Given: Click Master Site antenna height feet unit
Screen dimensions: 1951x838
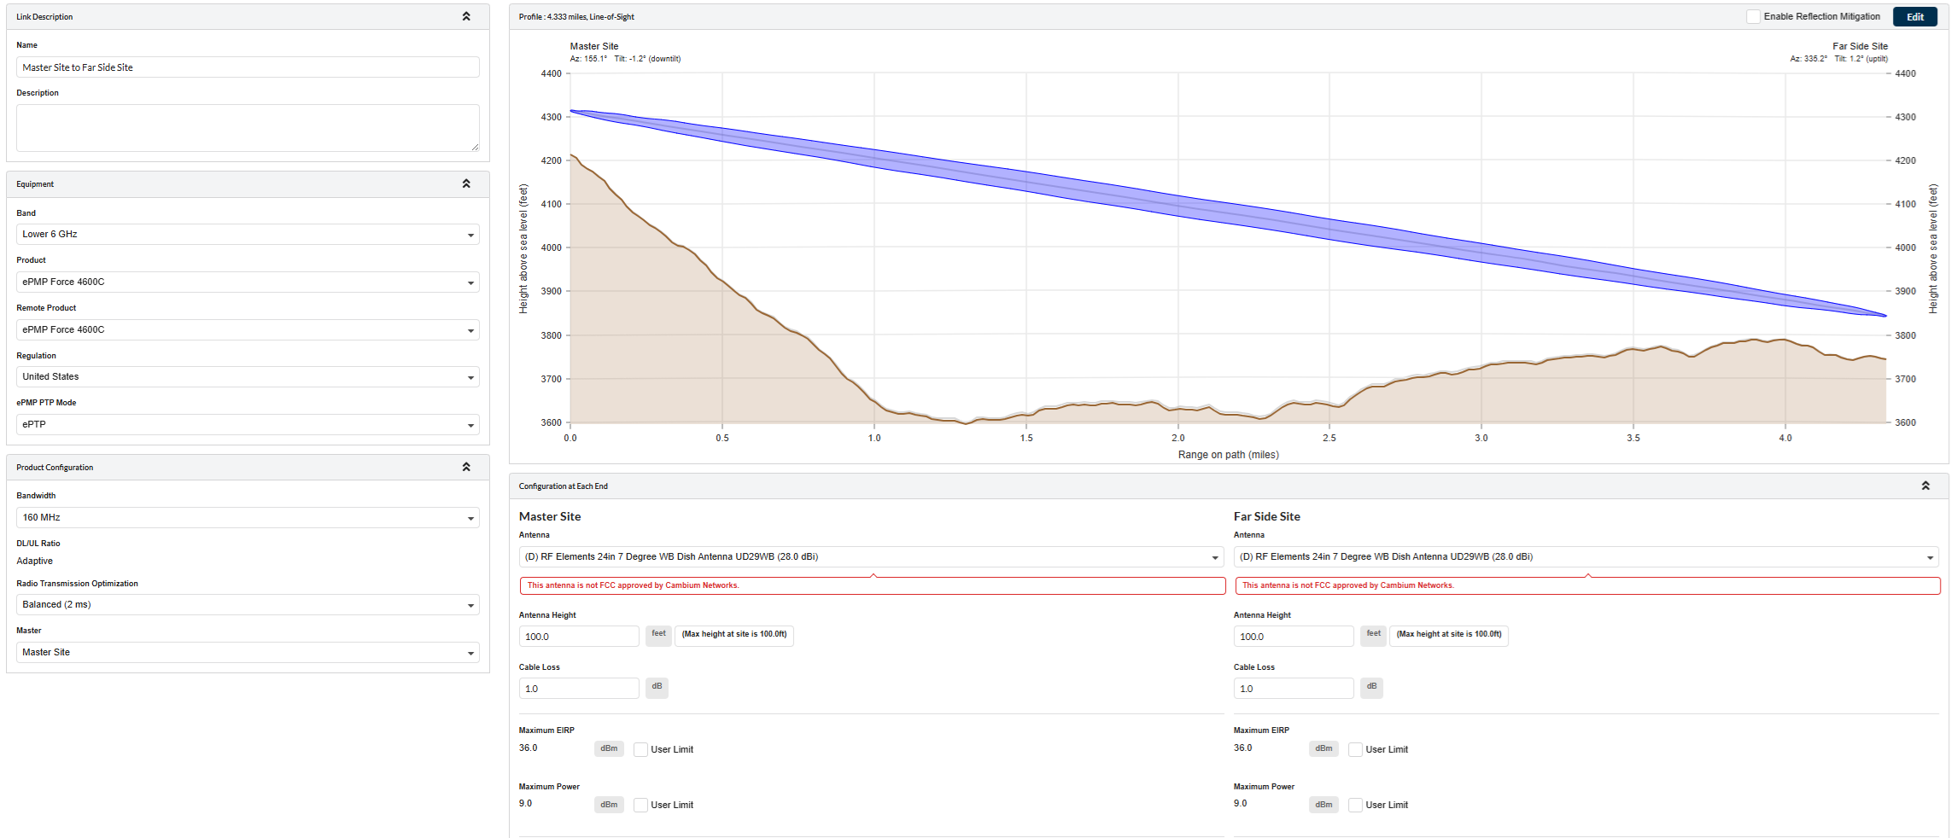Looking at the screenshot, I should (x=658, y=635).
